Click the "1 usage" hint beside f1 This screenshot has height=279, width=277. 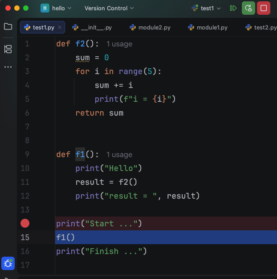[x=119, y=154]
